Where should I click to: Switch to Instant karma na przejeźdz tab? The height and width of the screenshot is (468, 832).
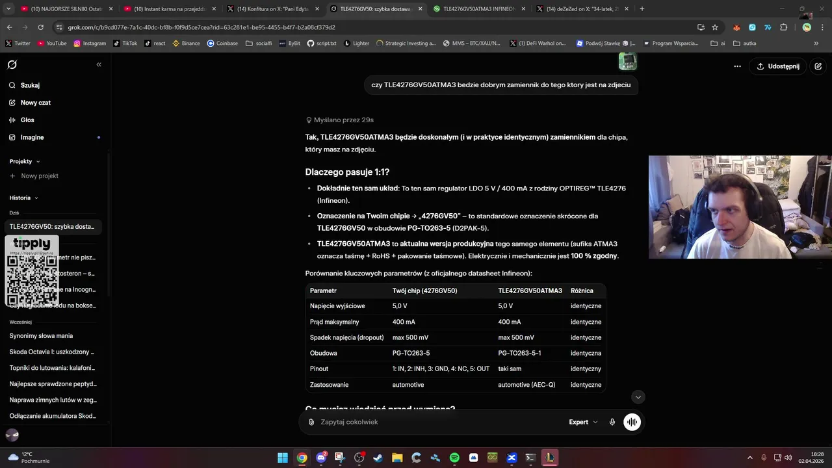(170, 9)
